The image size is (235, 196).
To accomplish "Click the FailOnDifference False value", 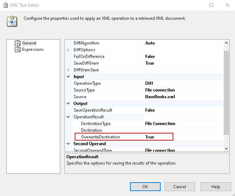I will point(150,57).
